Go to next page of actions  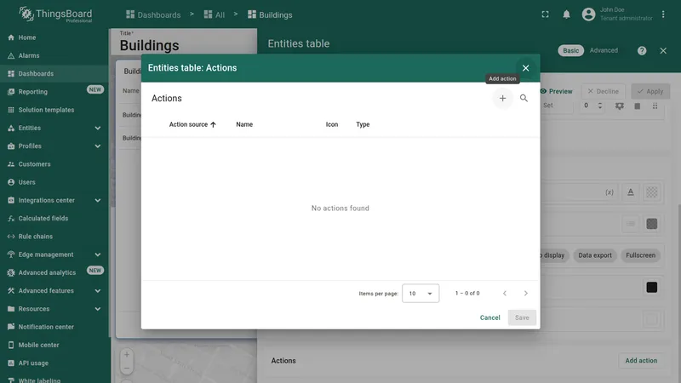point(525,294)
